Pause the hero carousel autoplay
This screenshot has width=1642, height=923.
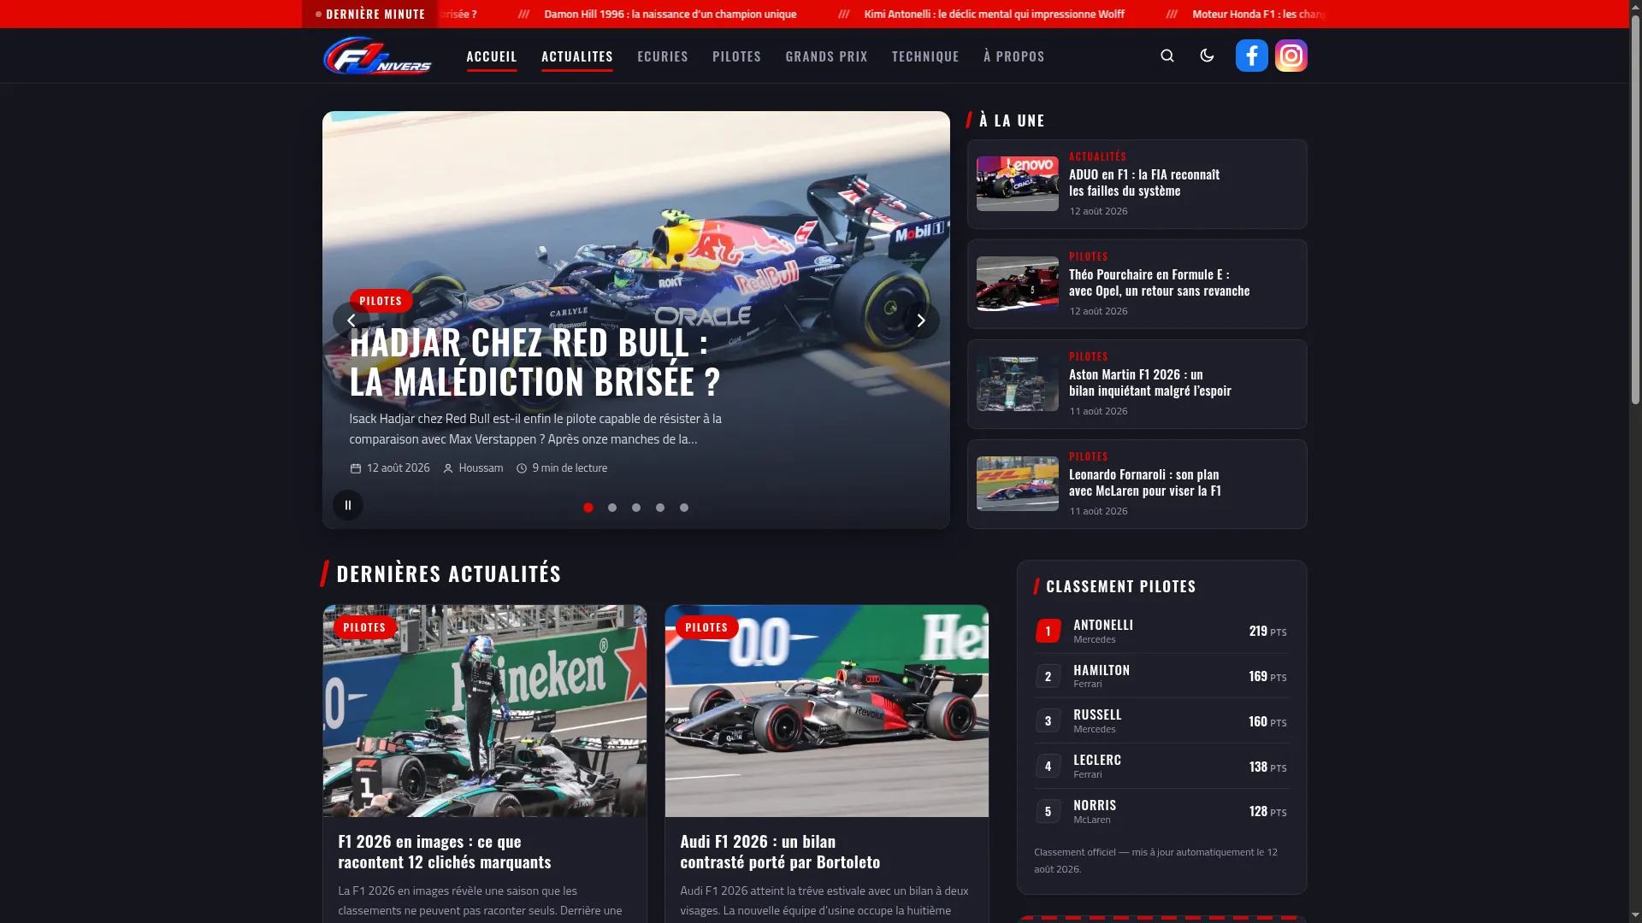(x=348, y=505)
